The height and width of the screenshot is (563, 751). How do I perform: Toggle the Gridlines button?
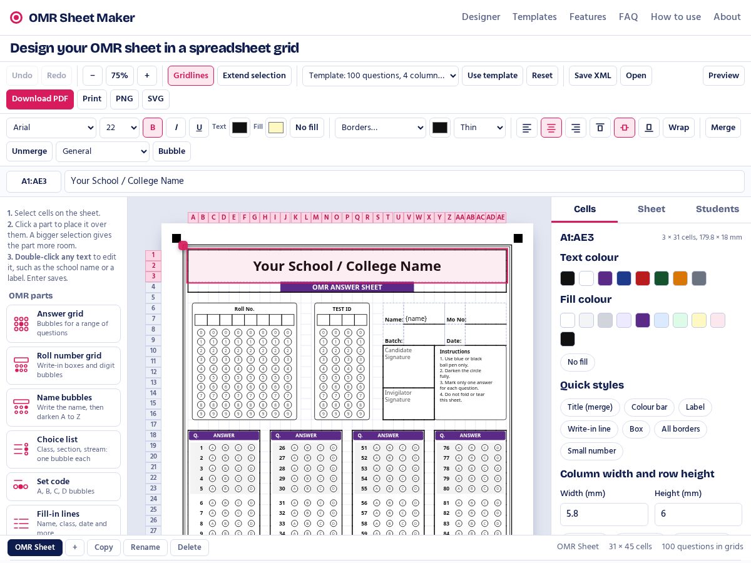coord(191,76)
